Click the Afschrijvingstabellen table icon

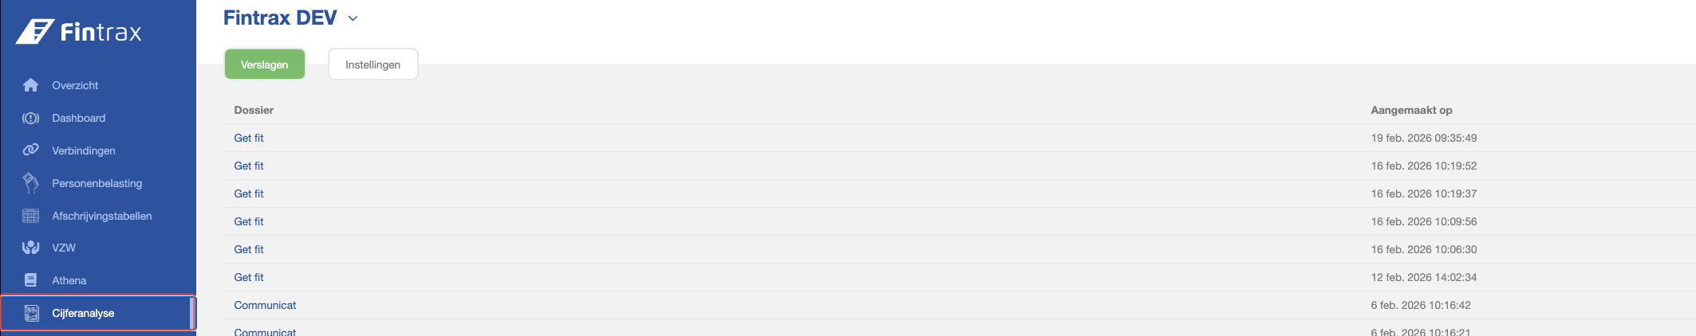click(x=31, y=216)
